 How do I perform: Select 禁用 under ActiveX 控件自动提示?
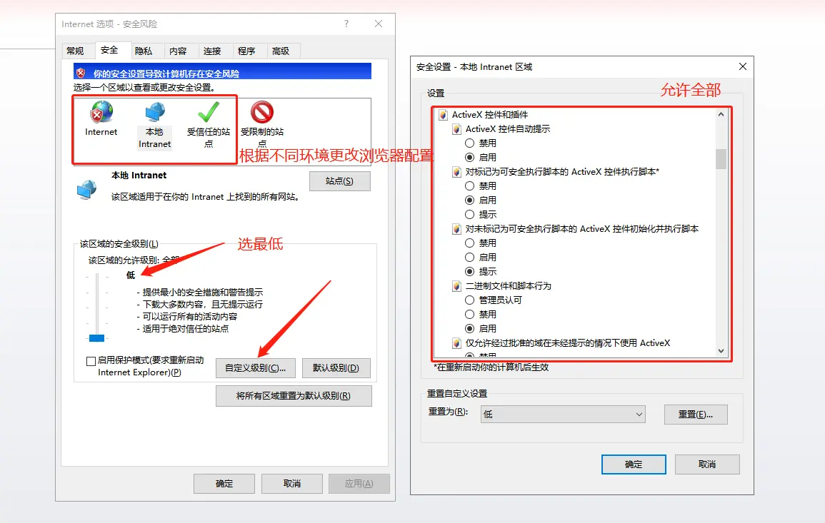pyautogui.click(x=469, y=143)
